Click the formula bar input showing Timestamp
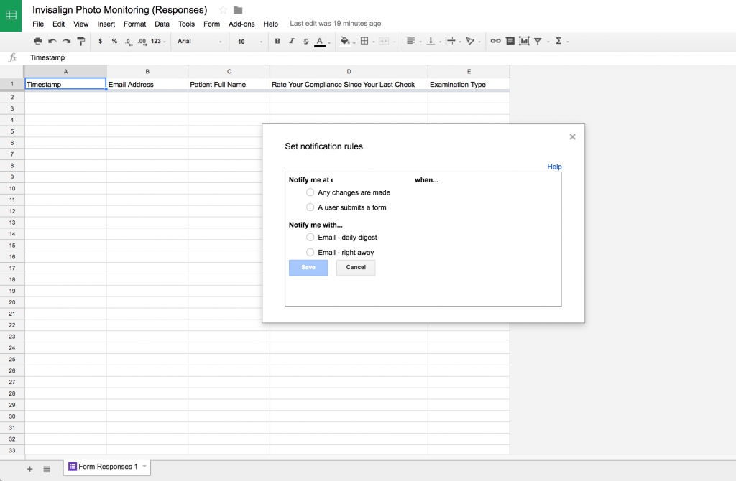 380,57
